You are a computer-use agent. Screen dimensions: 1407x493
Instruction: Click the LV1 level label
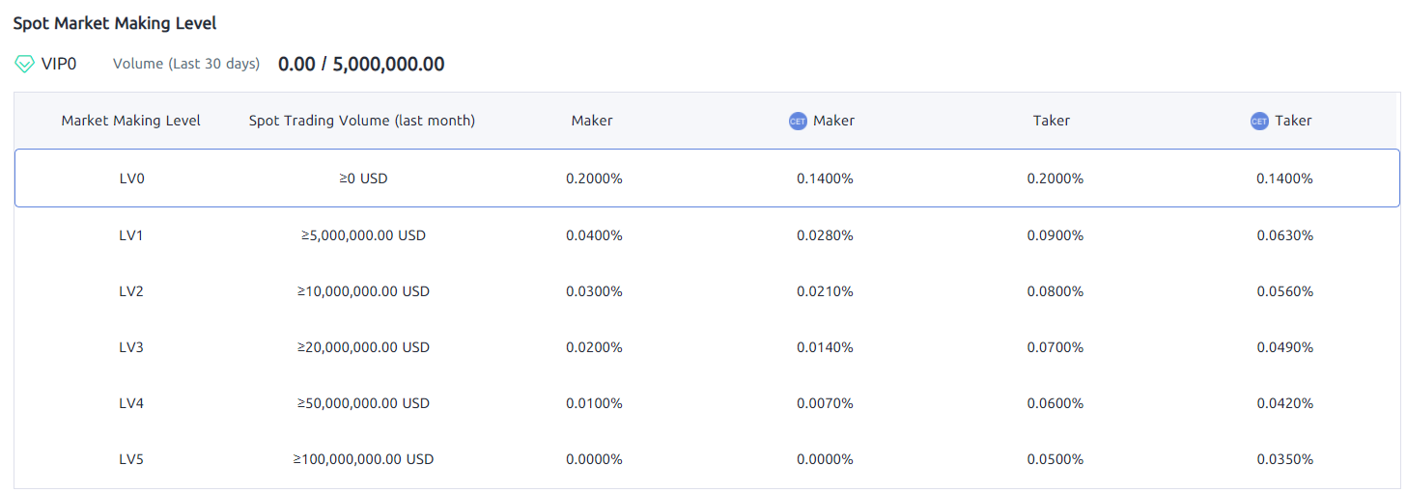tap(130, 235)
